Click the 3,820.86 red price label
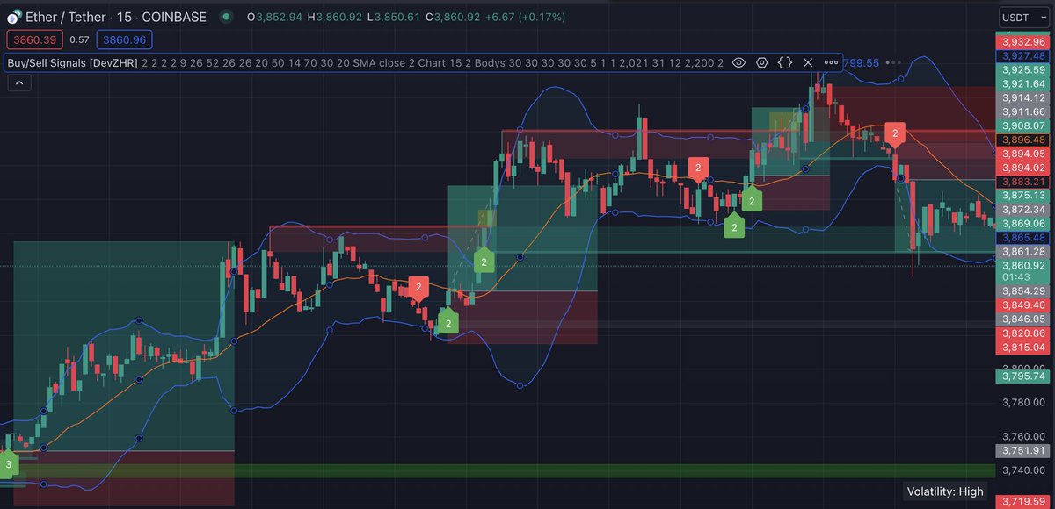The image size is (1055, 509). [1022, 333]
